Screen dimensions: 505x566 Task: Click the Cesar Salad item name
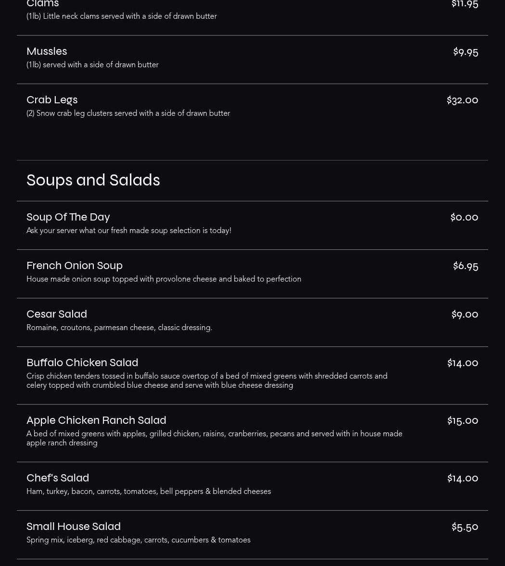[x=57, y=314]
